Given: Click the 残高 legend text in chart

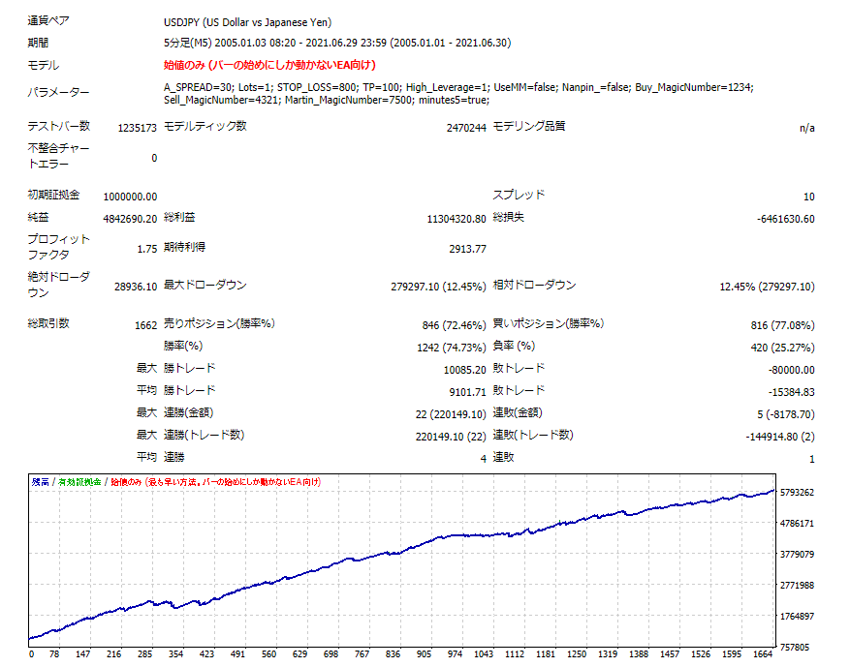Looking at the screenshot, I should click(40, 482).
